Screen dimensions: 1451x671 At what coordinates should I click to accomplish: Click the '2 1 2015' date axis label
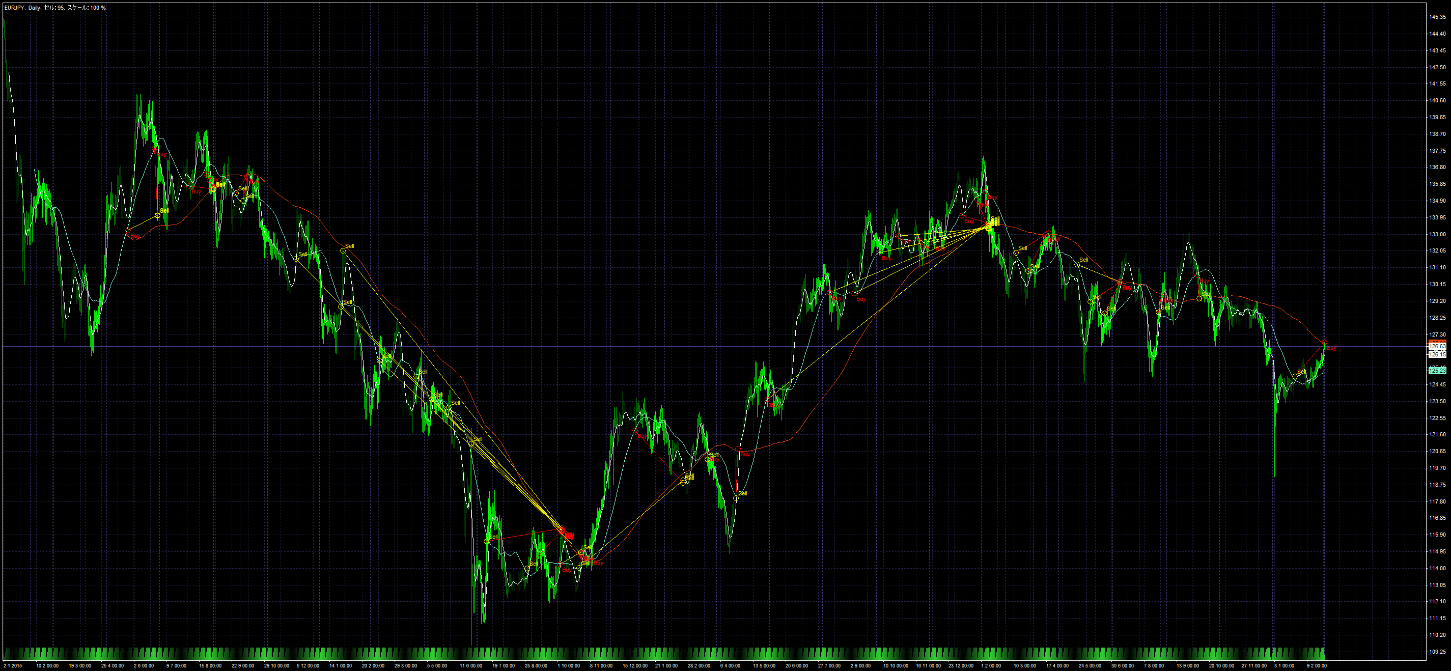click(13, 665)
